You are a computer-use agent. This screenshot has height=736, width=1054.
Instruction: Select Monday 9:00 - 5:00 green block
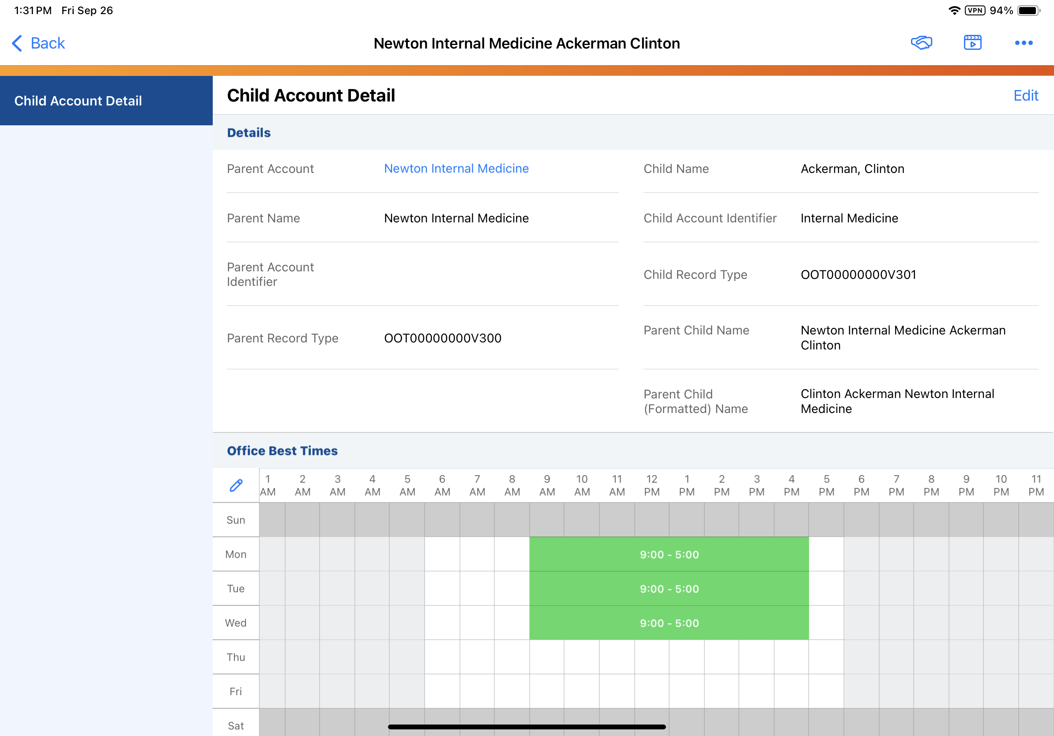[669, 554]
